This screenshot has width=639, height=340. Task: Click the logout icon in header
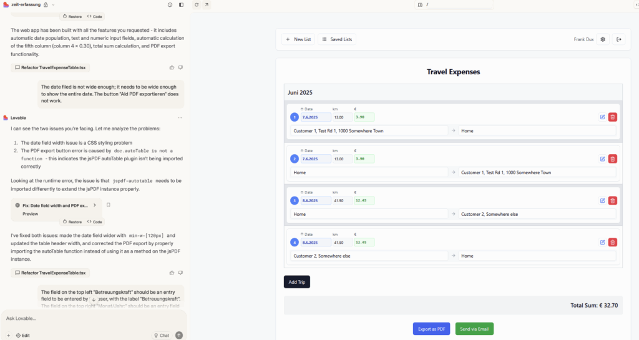pos(618,39)
